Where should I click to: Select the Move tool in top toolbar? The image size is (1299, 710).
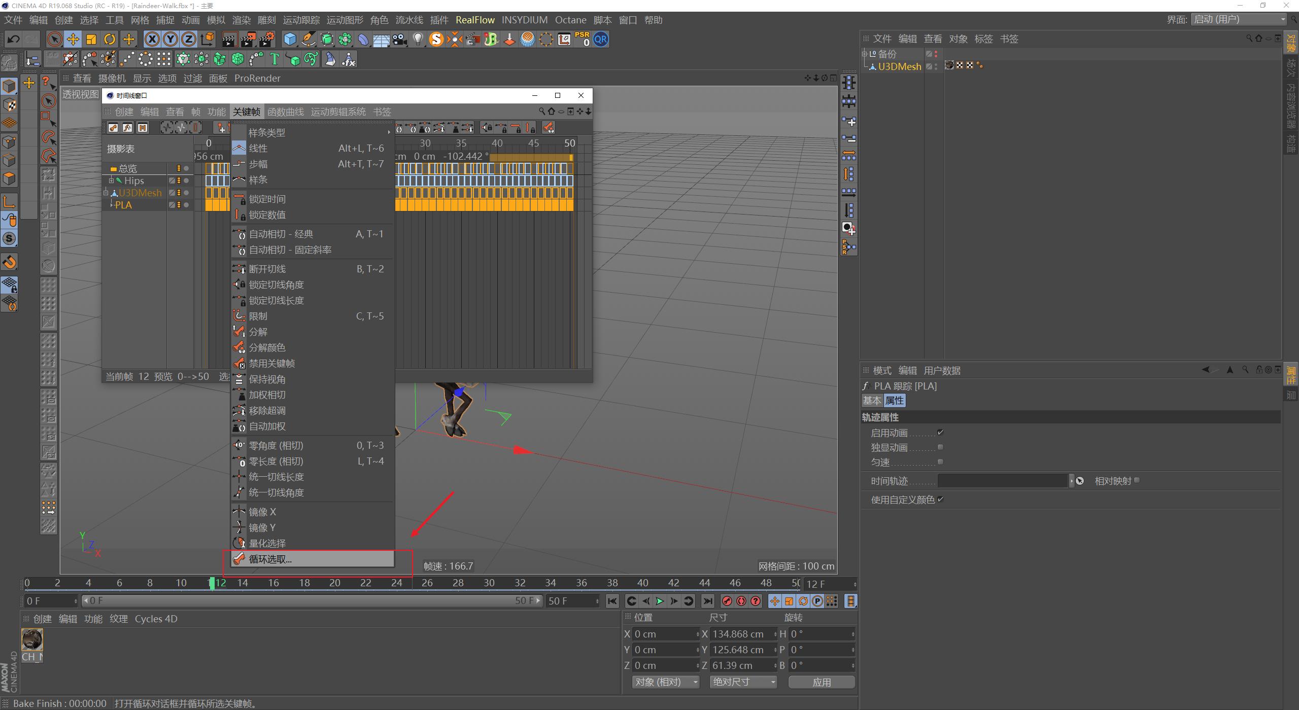pyautogui.click(x=73, y=39)
